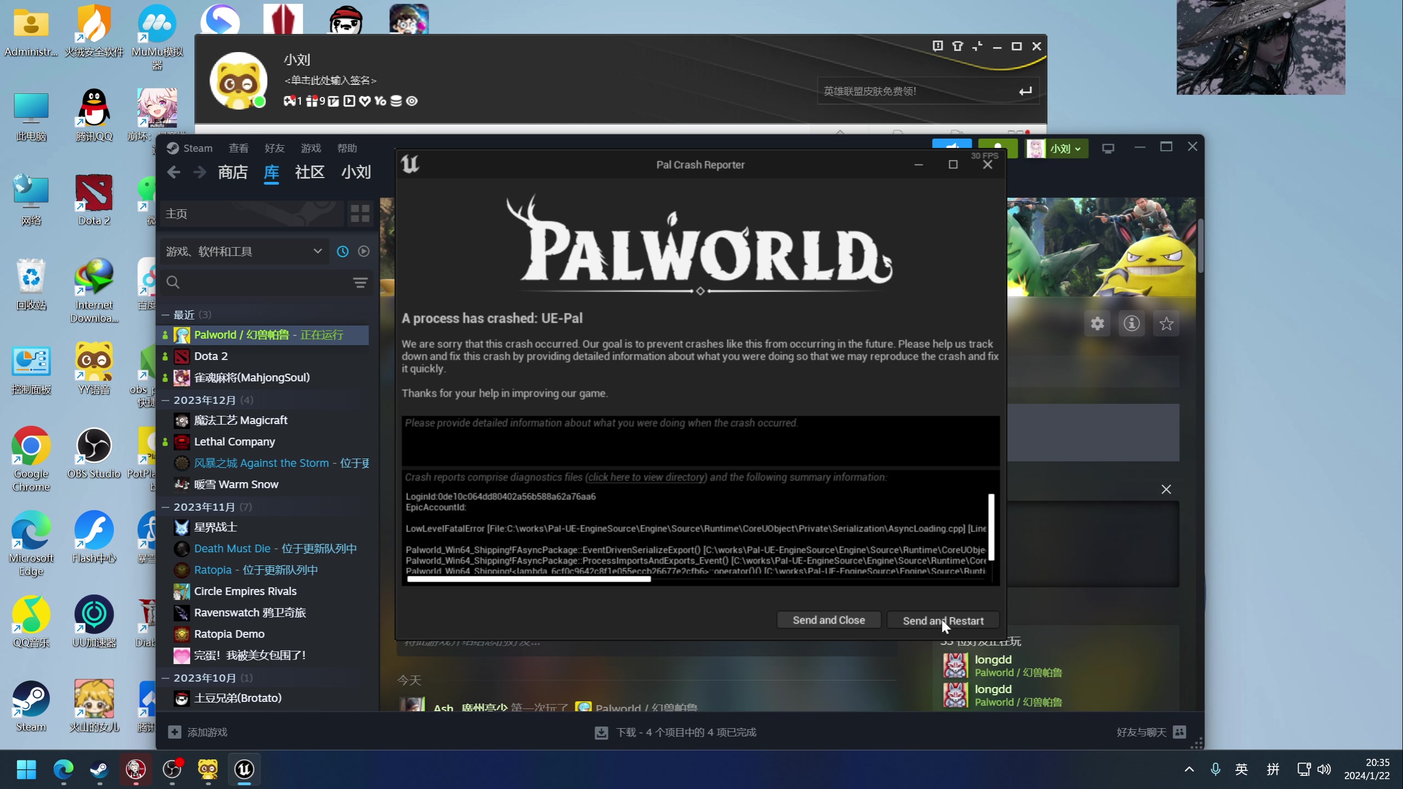
Task: Open the 查看 menu in Steam
Action: click(x=238, y=148)
